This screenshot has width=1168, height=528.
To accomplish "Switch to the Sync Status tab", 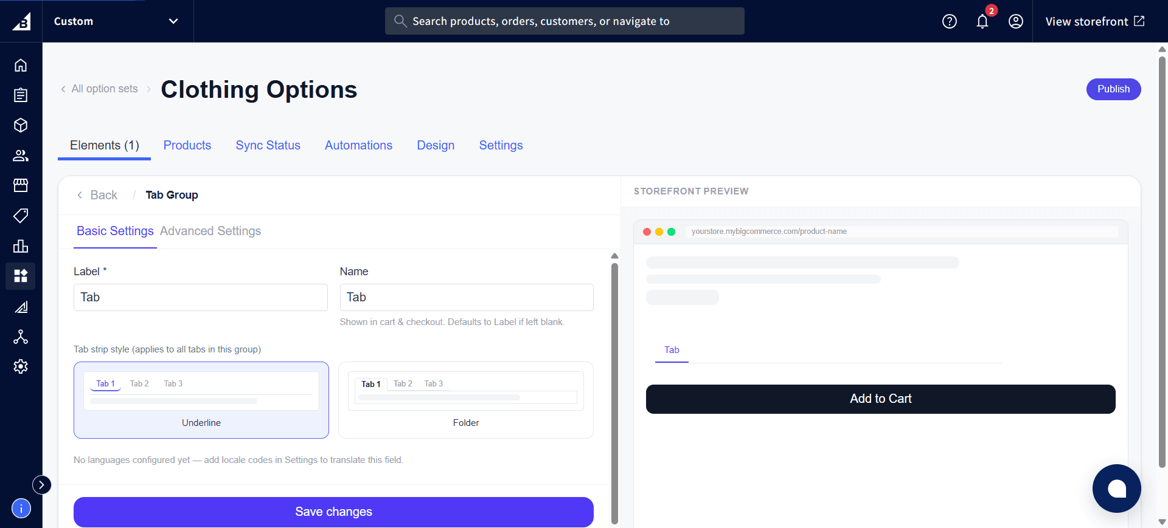I will point(268,145).
